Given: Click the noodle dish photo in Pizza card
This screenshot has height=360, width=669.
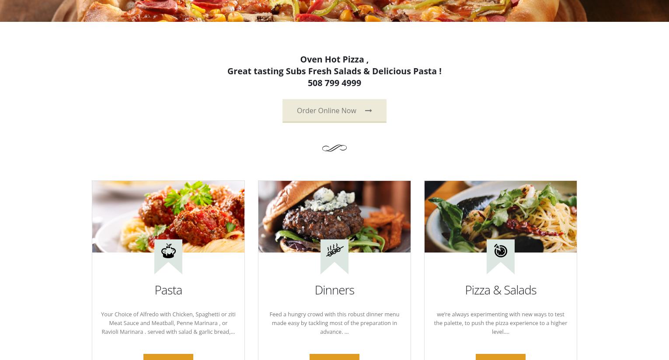Looking at the screenshot, I should pyautogui.click(x=501, y=217).
